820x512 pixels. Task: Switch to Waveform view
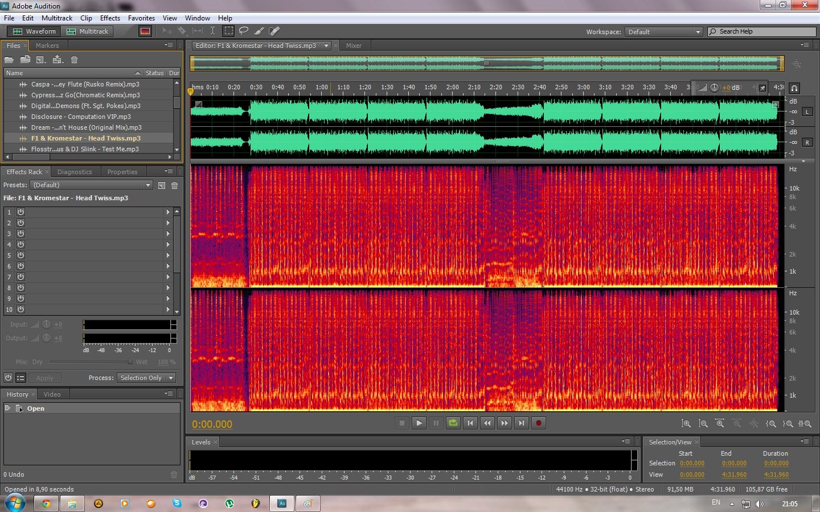click(x=34, y=31)
